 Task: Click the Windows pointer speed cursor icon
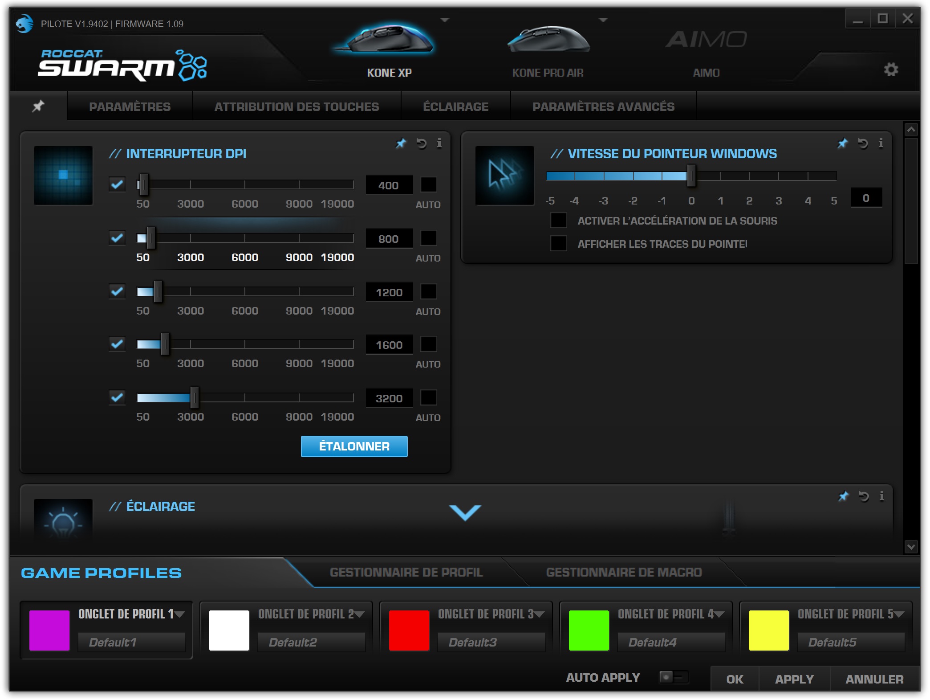click(x=505, y=175)
